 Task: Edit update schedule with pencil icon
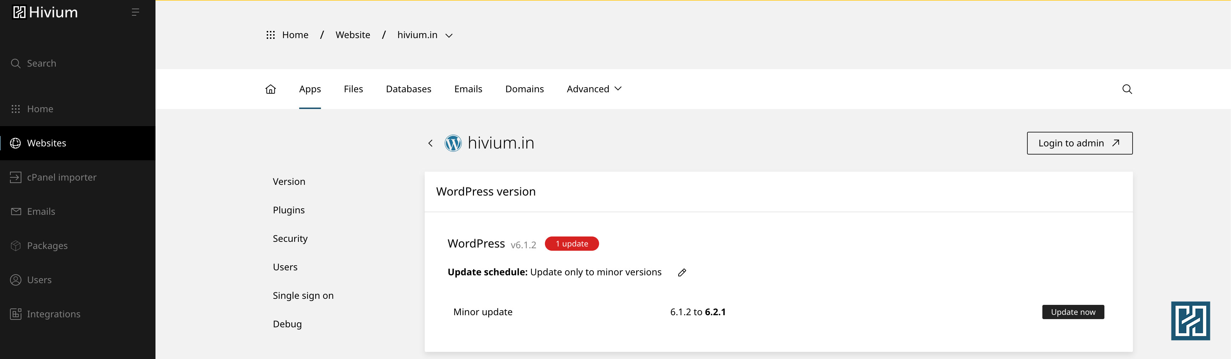pyautogui.click(x=682, y=272)
